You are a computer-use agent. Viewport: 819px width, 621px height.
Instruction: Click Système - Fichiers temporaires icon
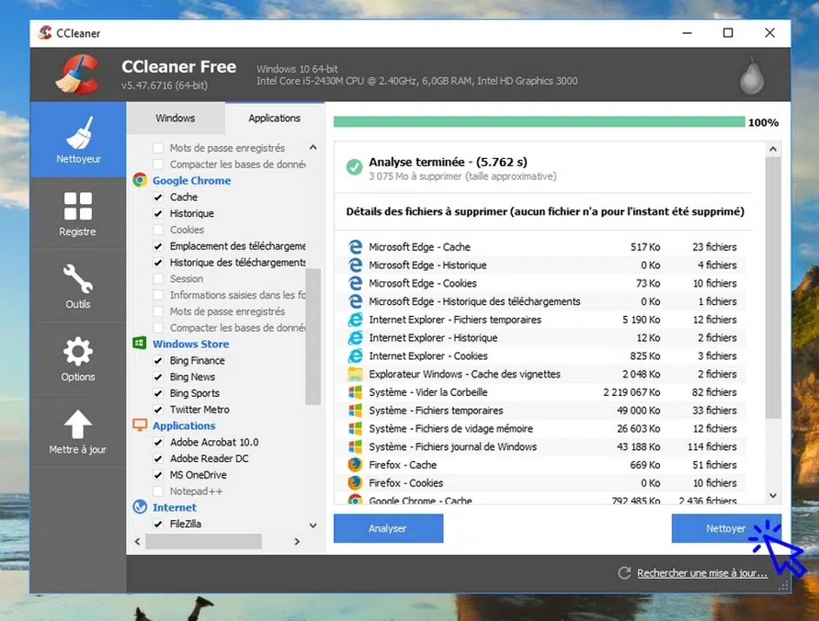click(356, 410)
